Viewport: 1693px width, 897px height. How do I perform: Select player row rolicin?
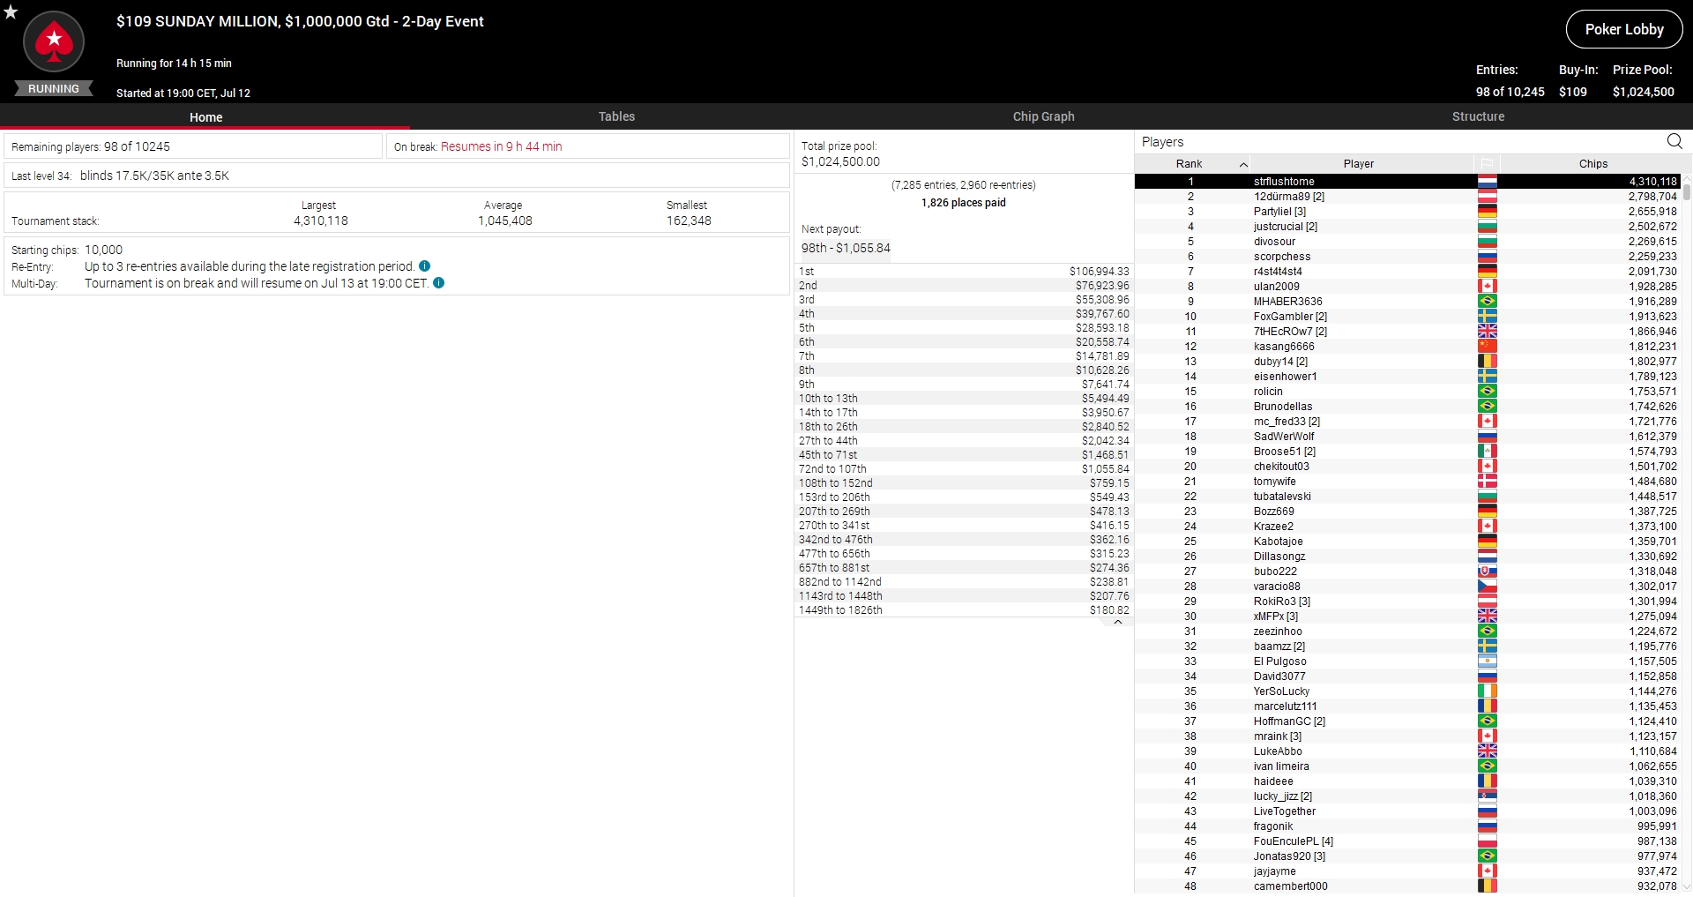click(x=1408, y=391)
